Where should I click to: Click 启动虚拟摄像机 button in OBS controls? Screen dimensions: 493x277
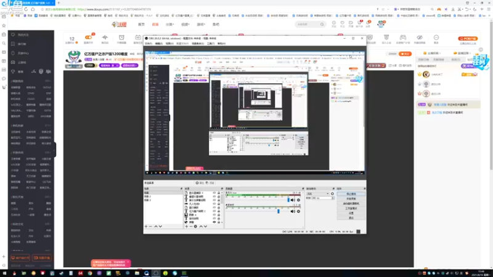tap(351, 204)
